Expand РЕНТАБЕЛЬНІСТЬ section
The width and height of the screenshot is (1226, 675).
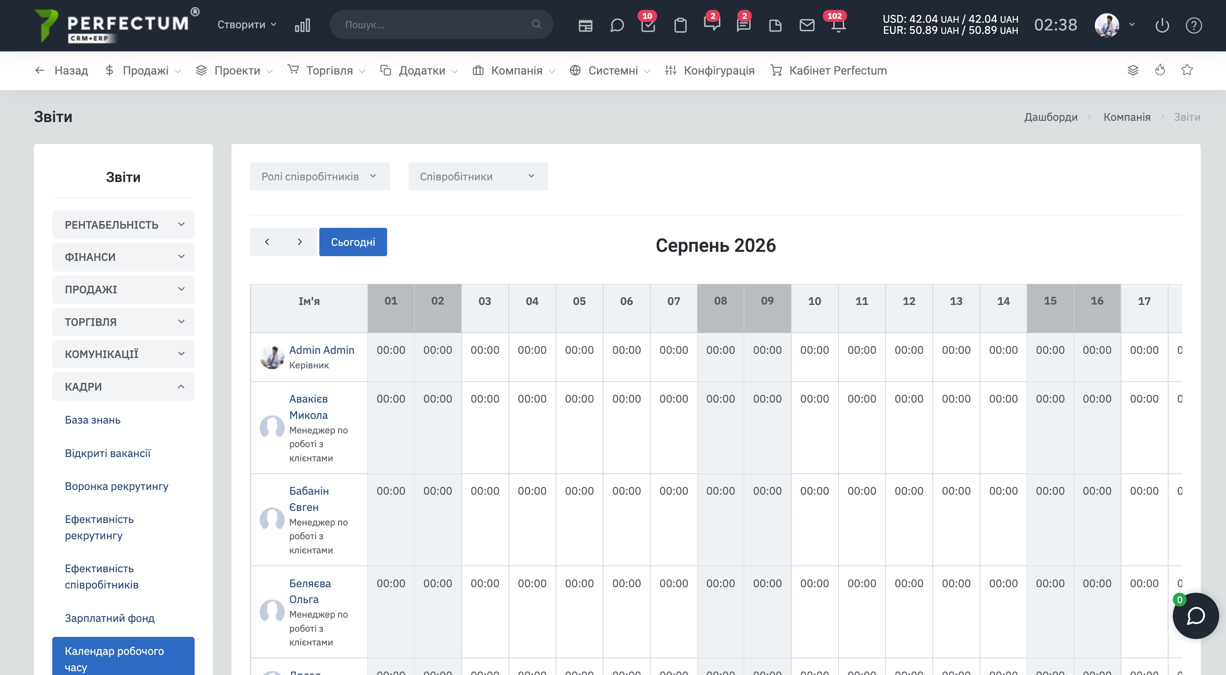click(123, 224)
